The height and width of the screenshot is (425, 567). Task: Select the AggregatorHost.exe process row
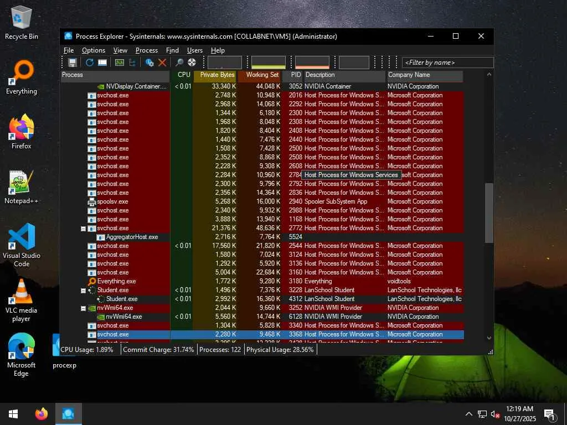tap(262, 237)
